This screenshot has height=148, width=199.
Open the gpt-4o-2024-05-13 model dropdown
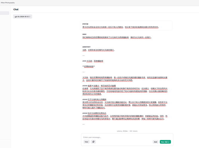pyautogui.click(x=23, y=17)
